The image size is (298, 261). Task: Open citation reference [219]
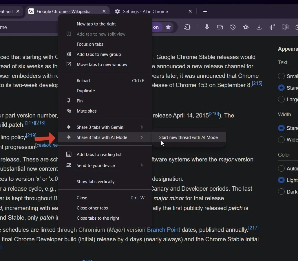pyautogui.click(x=31, y=135)
